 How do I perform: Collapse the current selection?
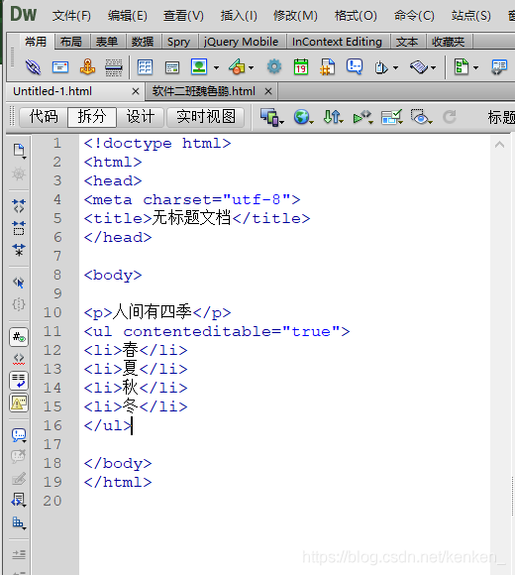tap(19, 228)
